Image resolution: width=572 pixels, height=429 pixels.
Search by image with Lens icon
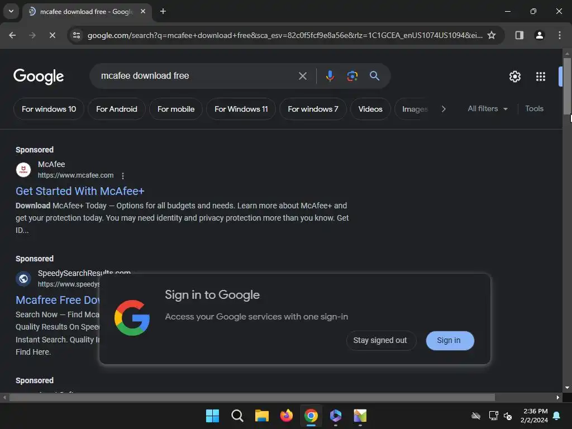tap(352, 76)
